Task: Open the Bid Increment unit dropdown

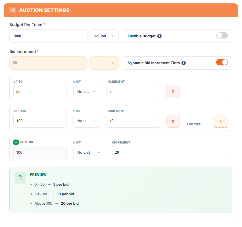Action: point(104,63)
